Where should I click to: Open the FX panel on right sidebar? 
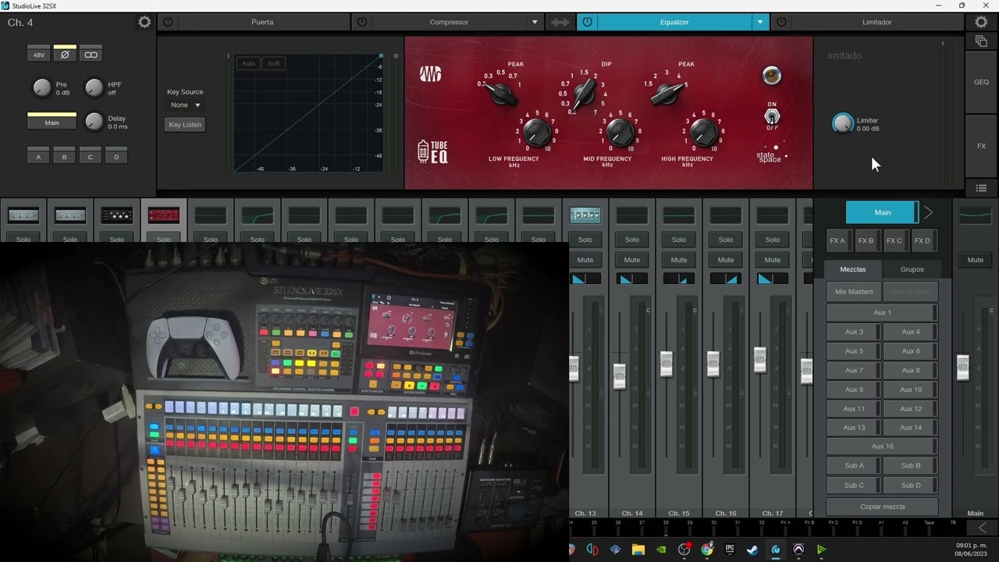(981, 146)
